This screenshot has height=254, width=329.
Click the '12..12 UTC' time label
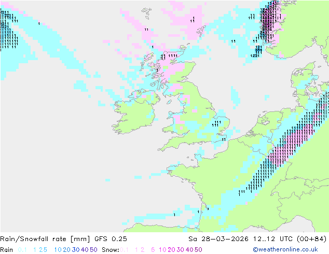[x=273, y=239]
